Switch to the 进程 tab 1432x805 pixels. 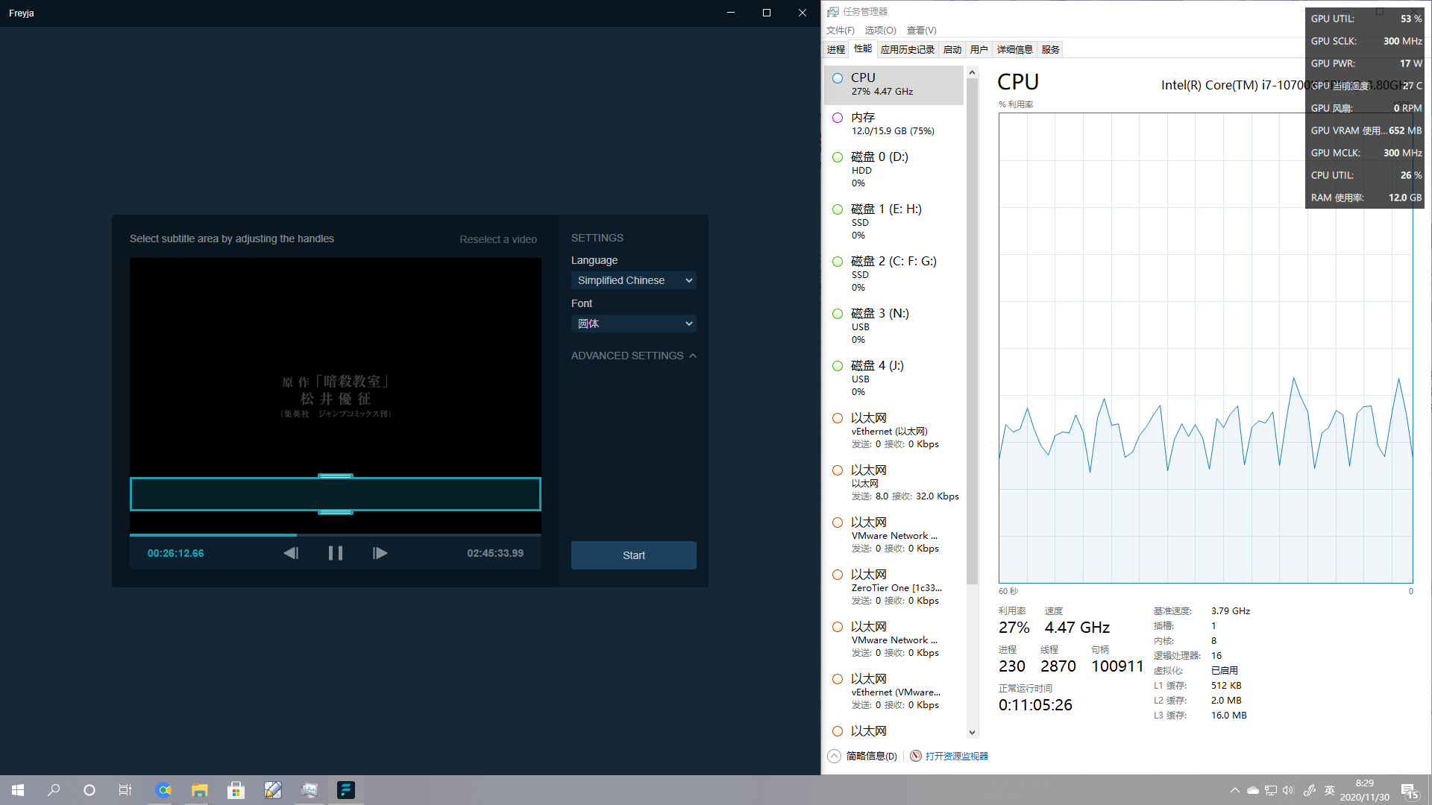tap(836, 50)
